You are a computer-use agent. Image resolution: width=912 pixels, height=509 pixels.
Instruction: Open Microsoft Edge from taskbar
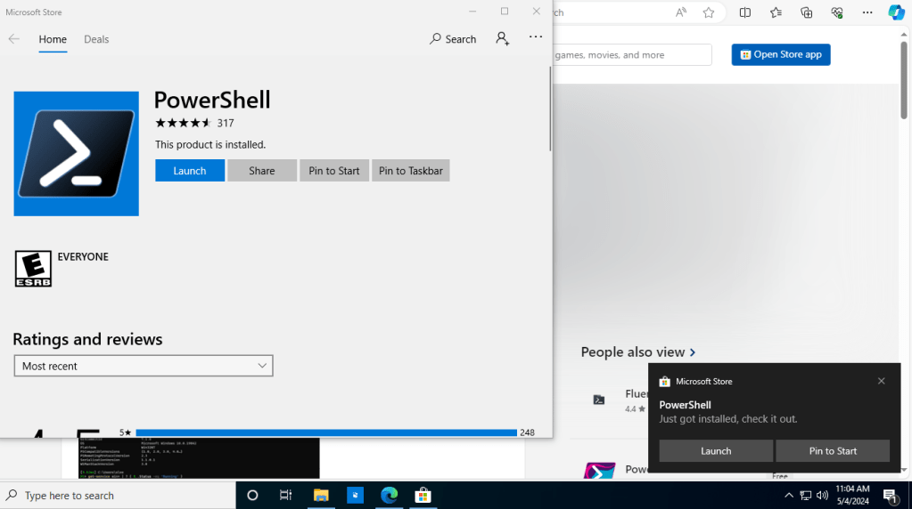389,495
